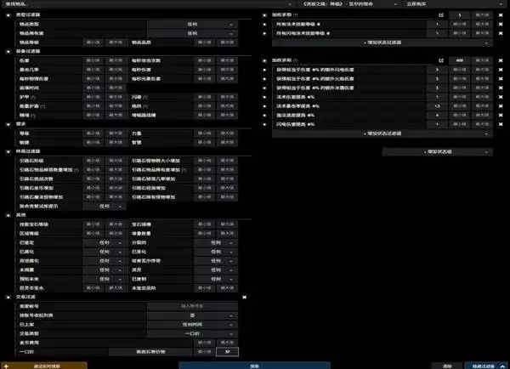Screen dimensions: 510x369
Task: Toggle the 装备过滤器 equipment filter section
Action: click(8, 51)
